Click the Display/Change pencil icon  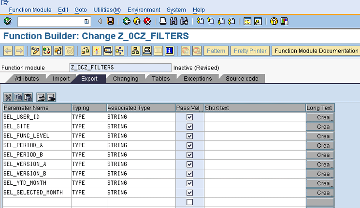pos(35,51)
